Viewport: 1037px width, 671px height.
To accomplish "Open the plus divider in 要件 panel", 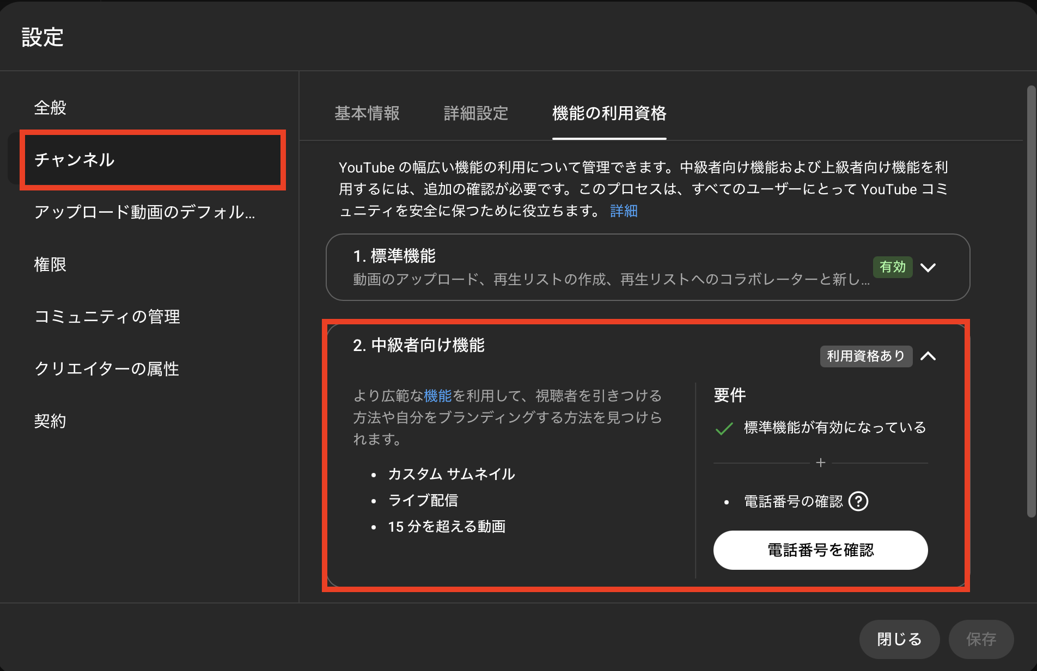I will click(820, 463).
